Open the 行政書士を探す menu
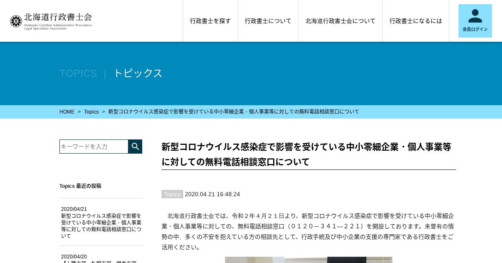Image resolution: width=502 pixels, height=263 pixels. coord(210,21)
